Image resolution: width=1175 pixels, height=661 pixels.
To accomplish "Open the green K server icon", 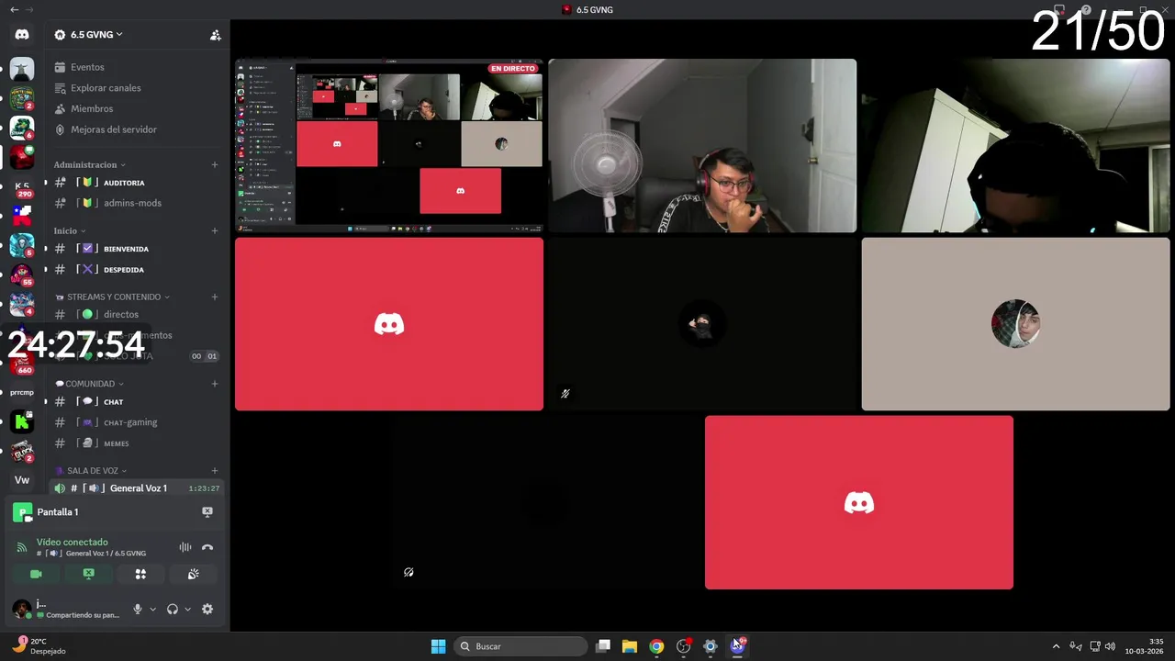I will coord(22,422).
